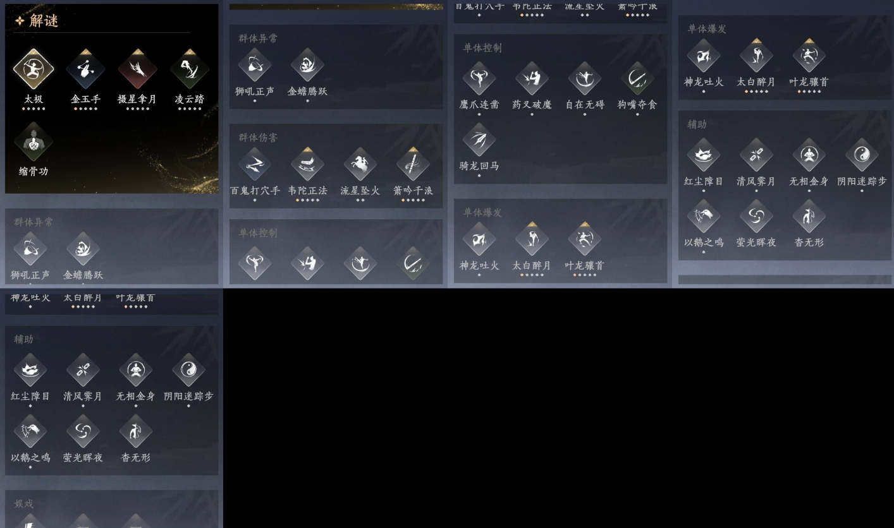The width and height of the screenshot is (894, 528).
Task: Open the 缩骨功 skill
Action: (34, 141)
